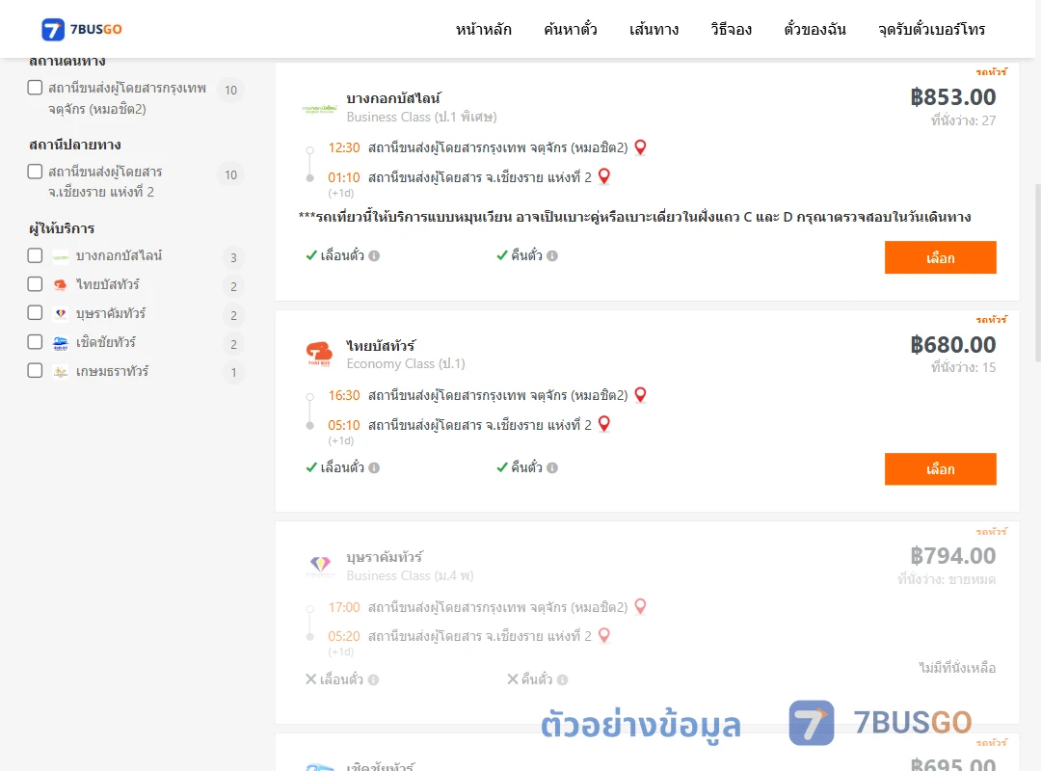Click the 16:30 departure time
The height and width of the screenshot is (771, 1041).
coord(344,395)
